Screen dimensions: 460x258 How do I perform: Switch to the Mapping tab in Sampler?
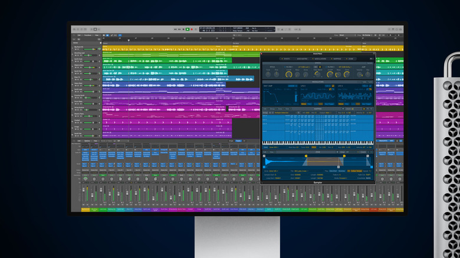pos(338,59)
